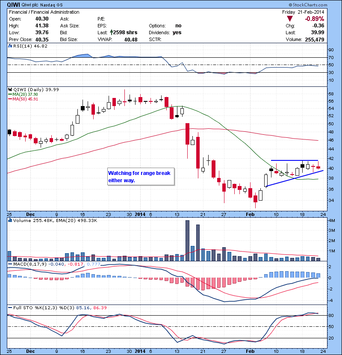Viewport: 342px width, 355px height.
Task: Click the RSI(14) indicator icon
Action: (x=10, y=46)
